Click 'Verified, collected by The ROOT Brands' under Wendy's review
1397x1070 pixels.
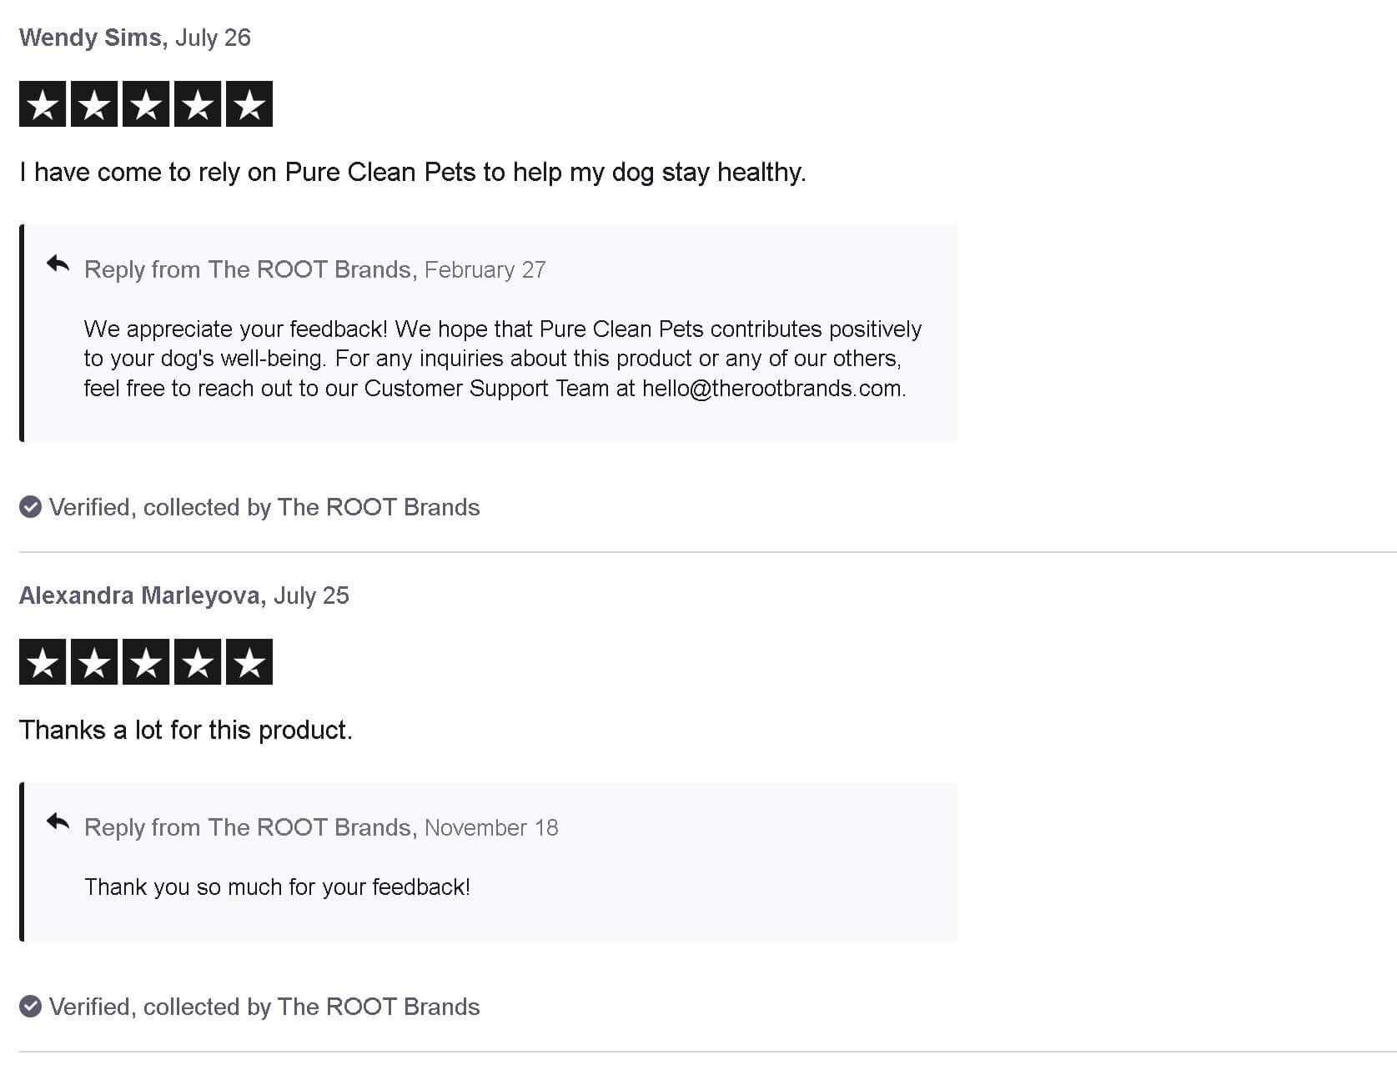coord(264,507)
